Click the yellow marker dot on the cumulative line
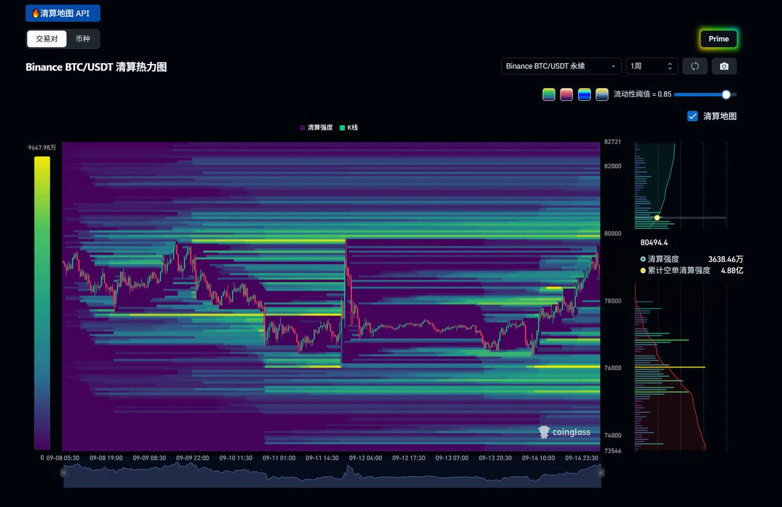This screenshot has width=782, height=507. tap(657, 218)
